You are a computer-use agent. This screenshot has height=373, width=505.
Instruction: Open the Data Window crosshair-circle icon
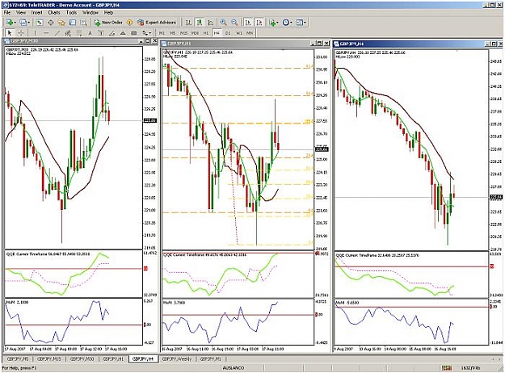point(51,23)
